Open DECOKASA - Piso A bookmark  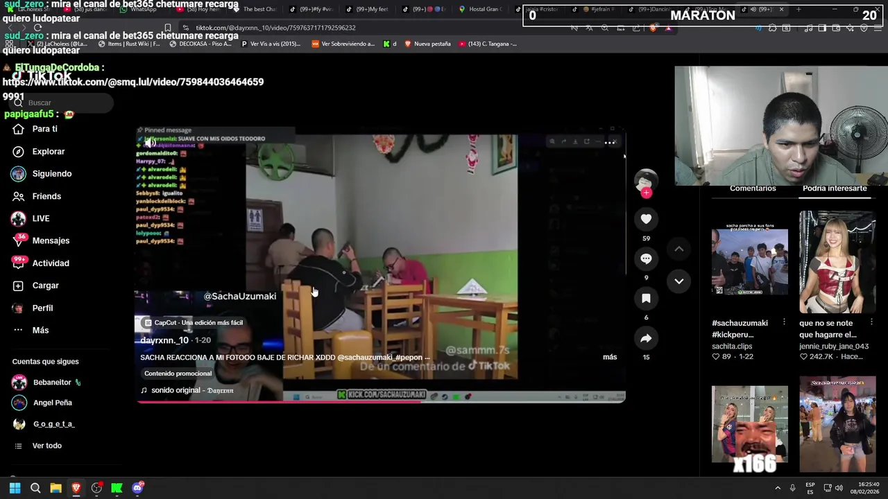[x=200, y=44]
